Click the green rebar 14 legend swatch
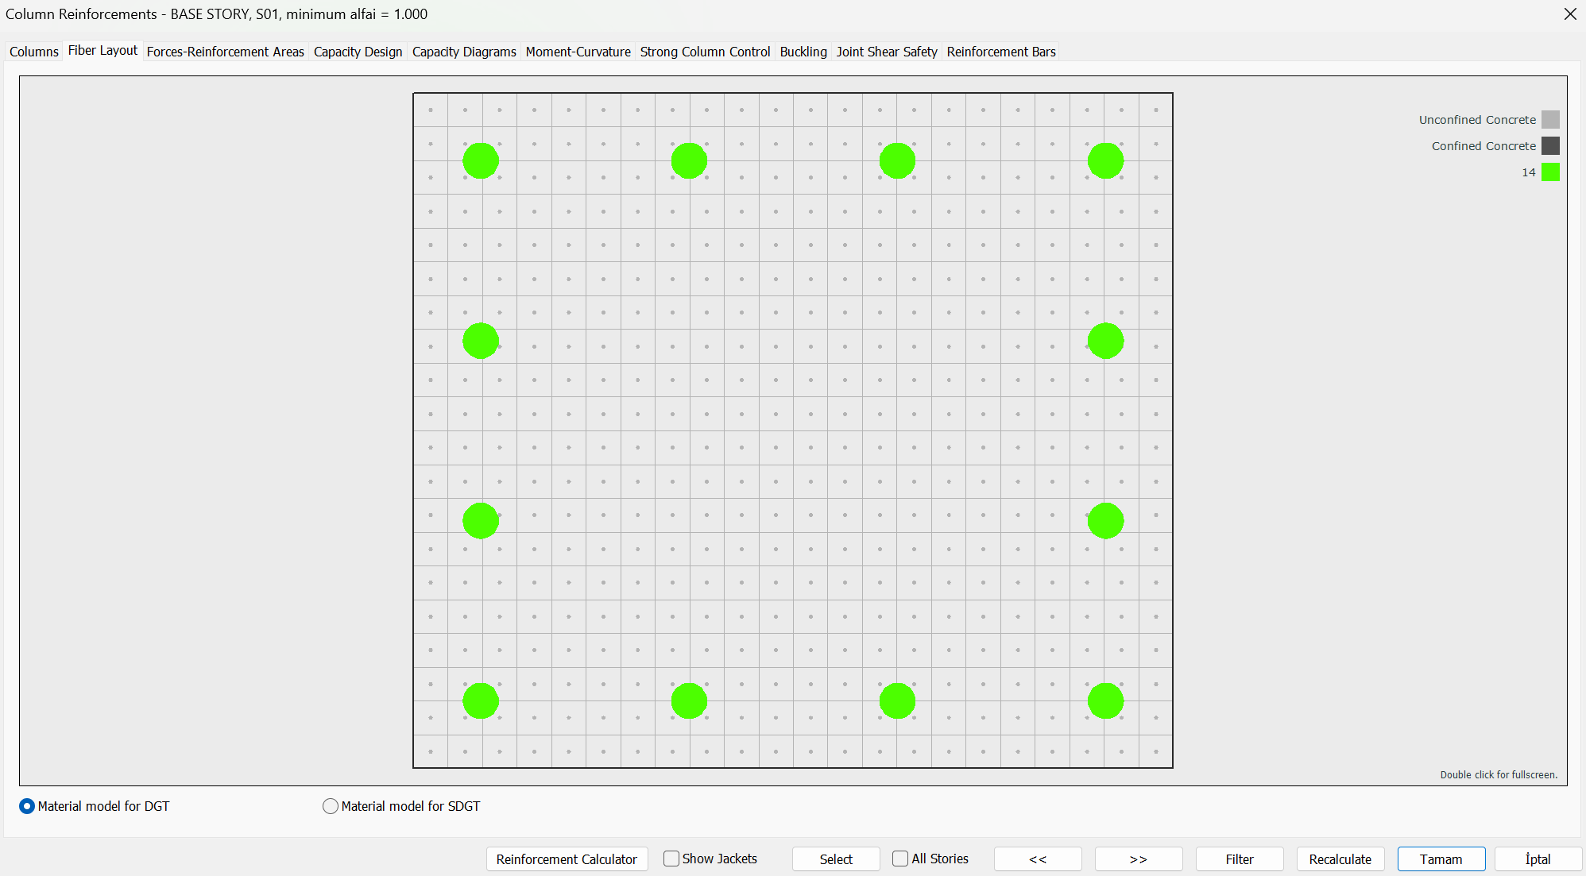The height and width of the screenshot is (876, 1586). click(x=1550, y=172)
